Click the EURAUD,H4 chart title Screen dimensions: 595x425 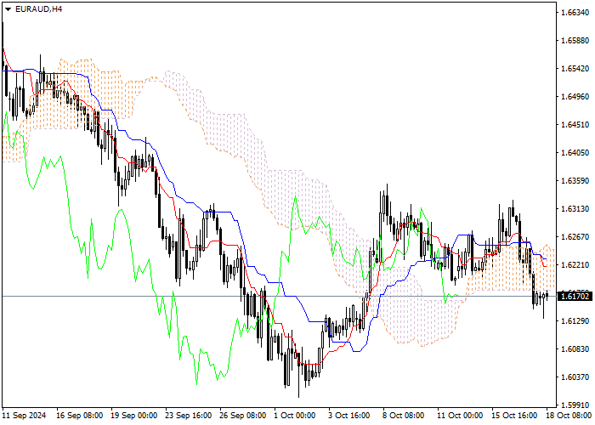coord(39,9)
